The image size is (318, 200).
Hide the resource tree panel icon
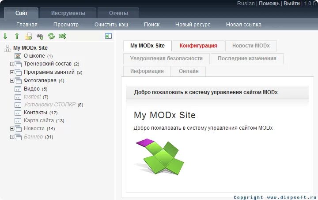108,36
